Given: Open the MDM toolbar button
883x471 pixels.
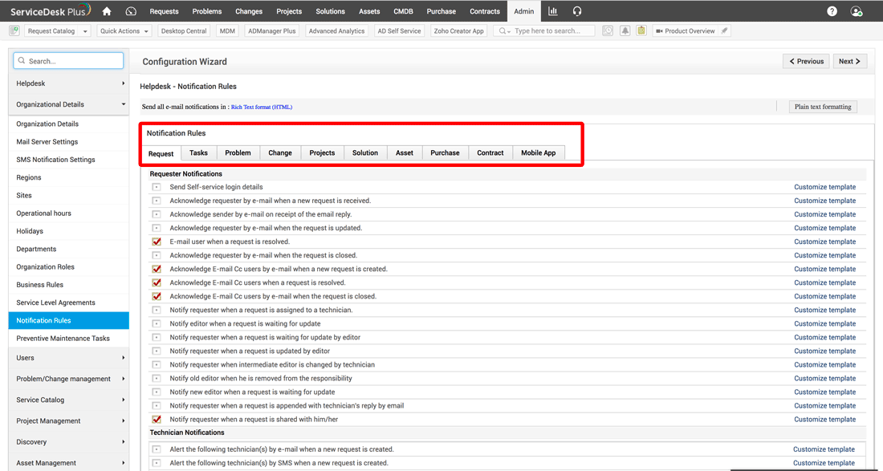Looking at the screenshot, I should point(228,31).
